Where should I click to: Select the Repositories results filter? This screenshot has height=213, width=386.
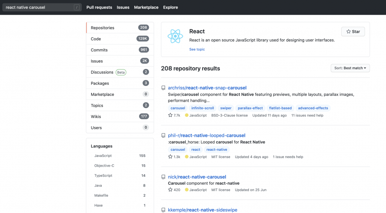[x=120, y=28]
